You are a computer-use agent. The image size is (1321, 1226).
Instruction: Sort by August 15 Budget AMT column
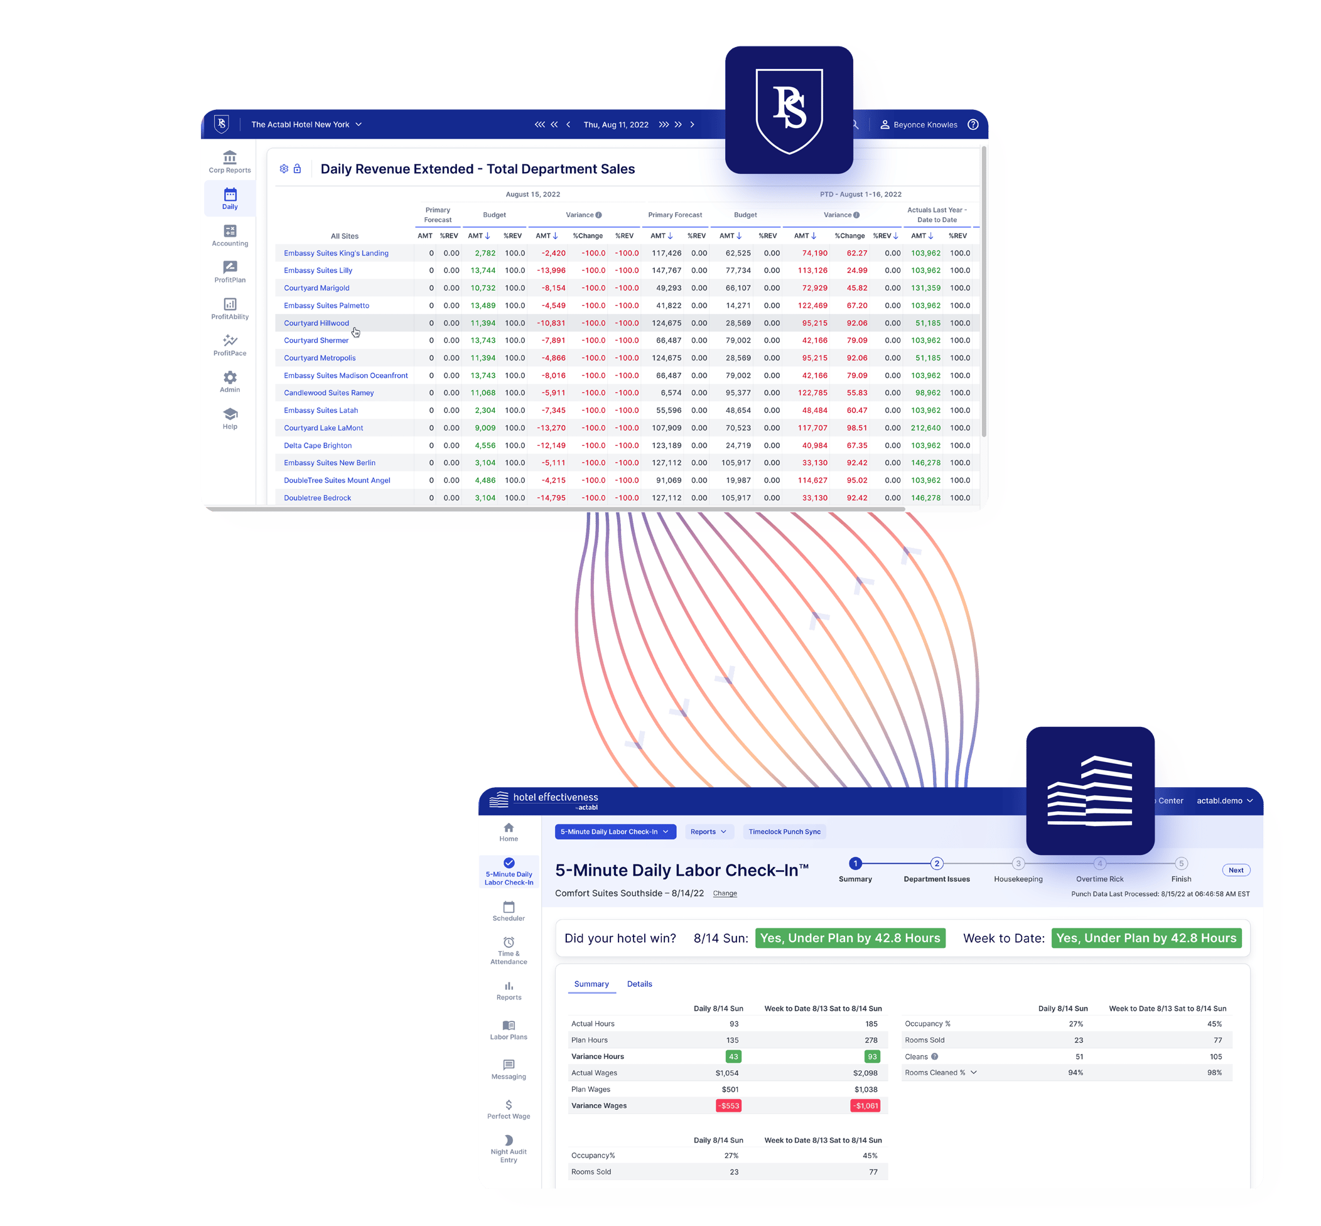[x=478, y=235]
